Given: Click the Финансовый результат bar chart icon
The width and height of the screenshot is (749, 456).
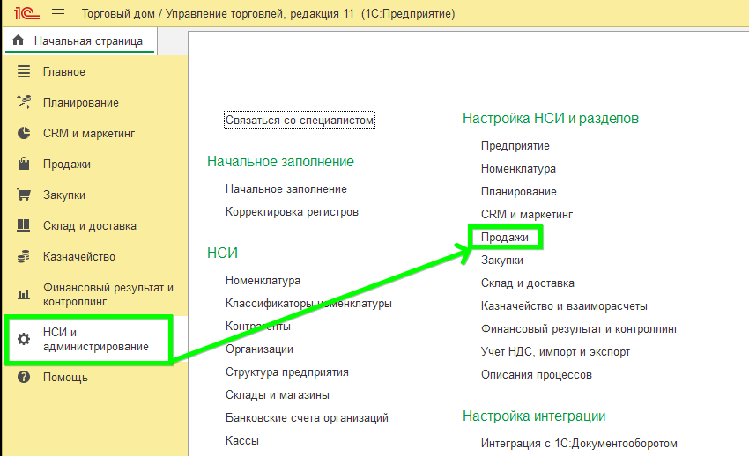Looking at the screenshot, I should pyautogui.click(x=24, y=294).
